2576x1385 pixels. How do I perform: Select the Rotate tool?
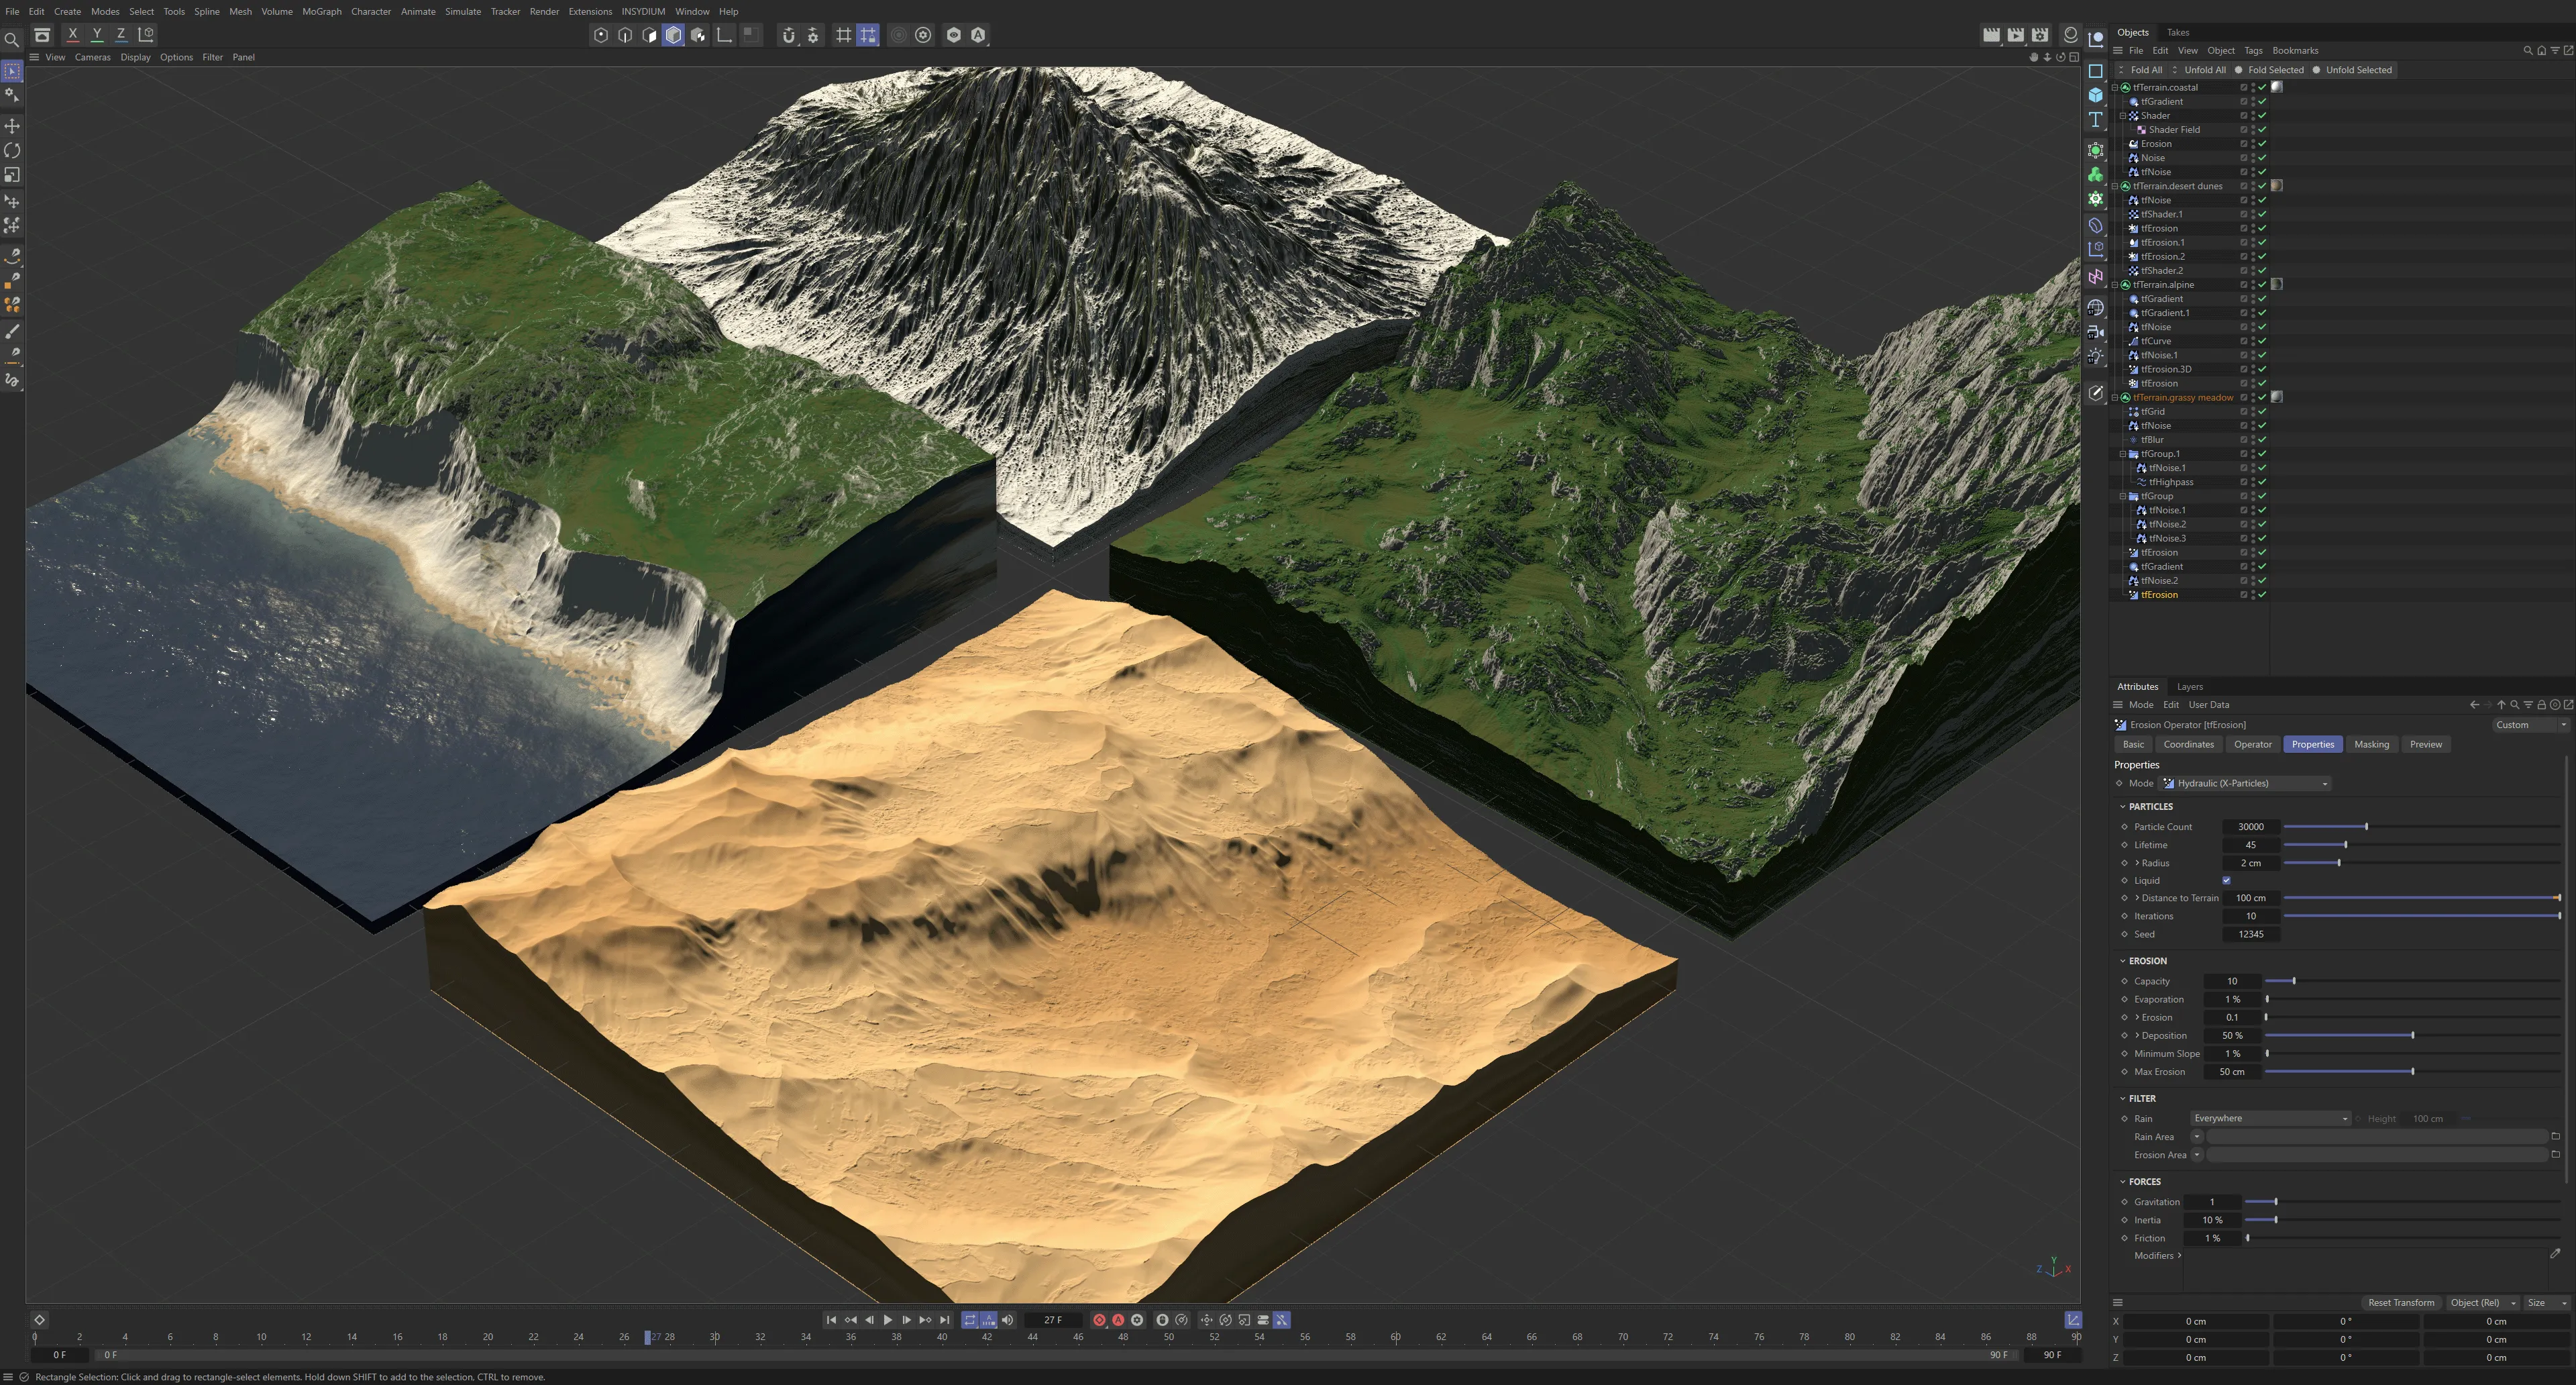12,151
